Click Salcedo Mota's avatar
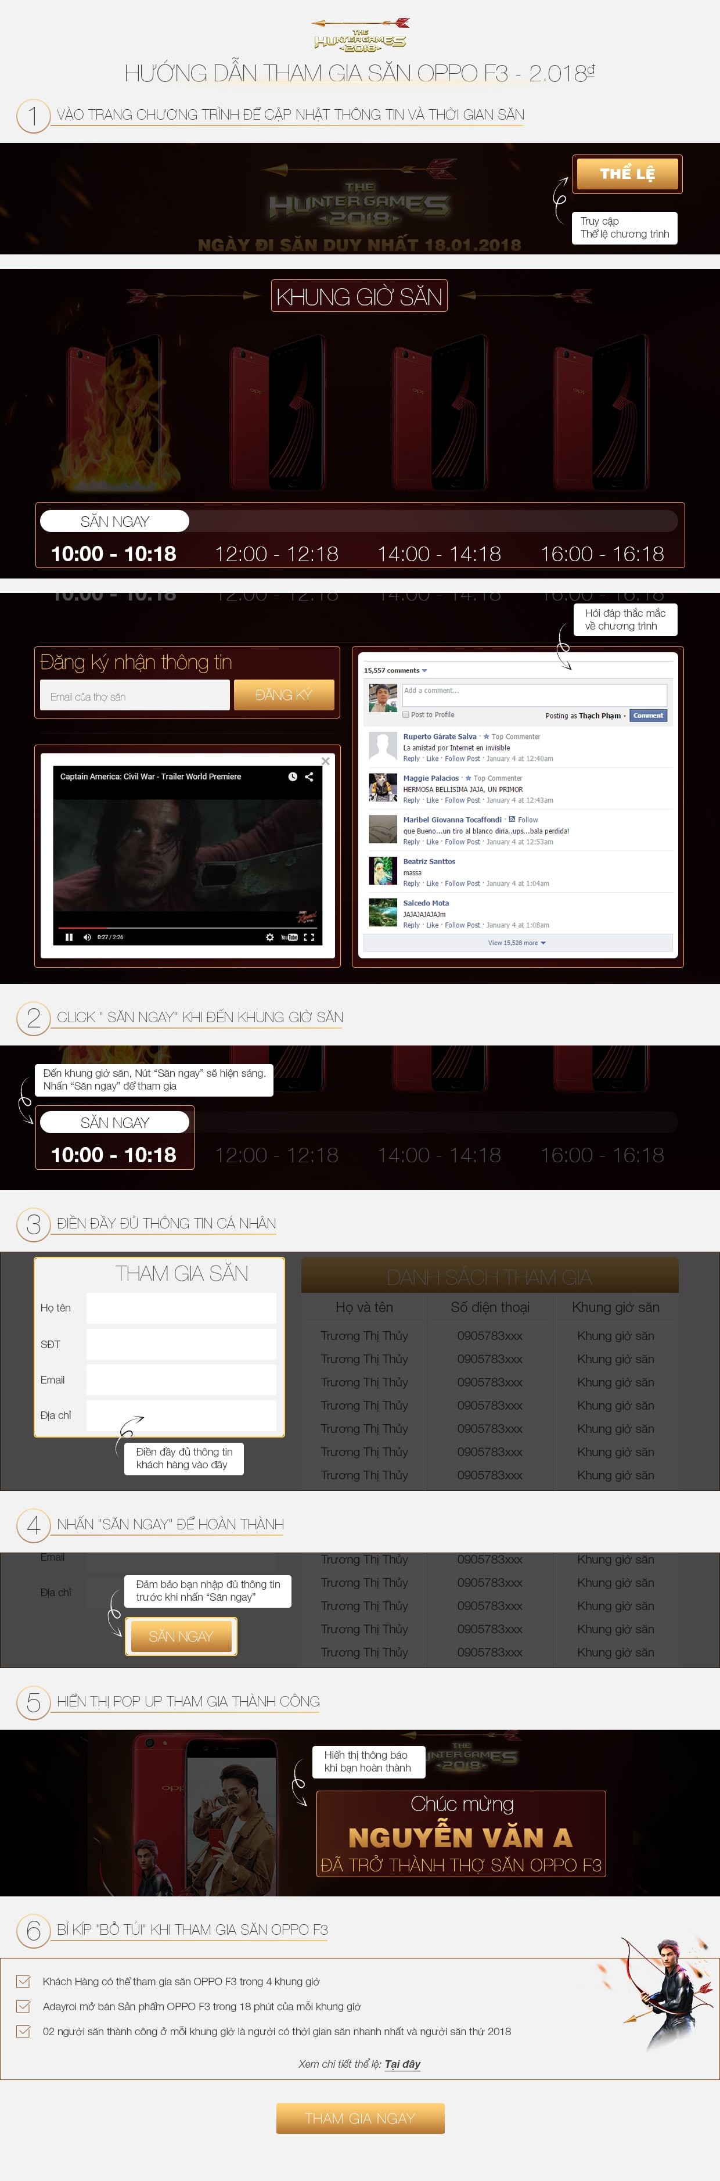Screen dimensions: 720x2181 click(x=383, y=912)
